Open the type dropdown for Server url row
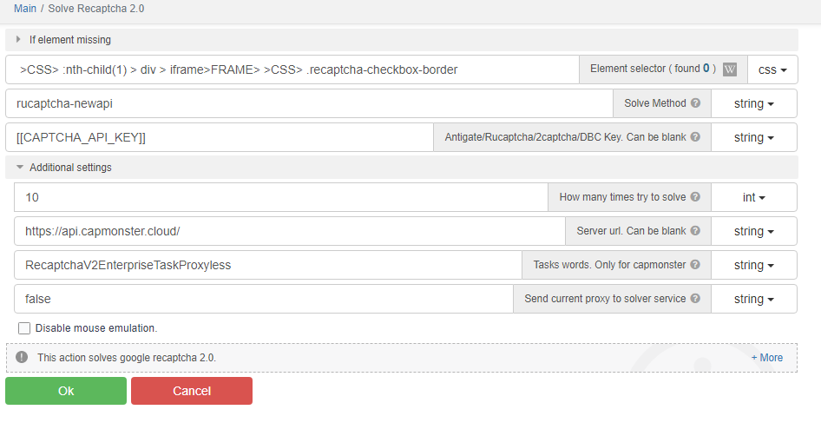Viewport: 821px width, 436px height. coord(754,232)
